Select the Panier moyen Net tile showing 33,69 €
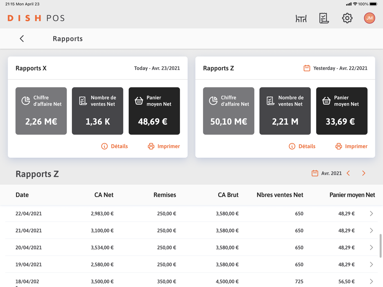Image resolution: width=383 pixels, height=287 pixels. click(342, 111)
